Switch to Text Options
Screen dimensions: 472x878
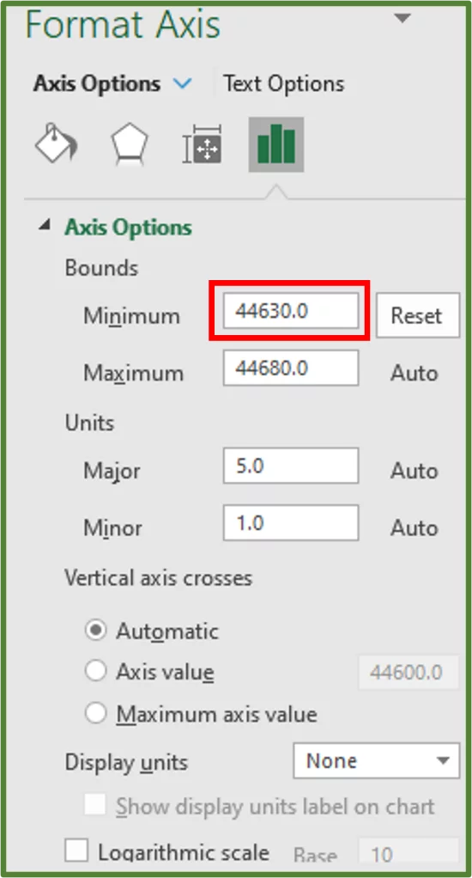pos(283,84)
